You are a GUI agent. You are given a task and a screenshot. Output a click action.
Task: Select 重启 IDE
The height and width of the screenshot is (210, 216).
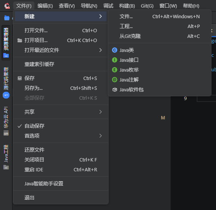(x=61, y=170)
